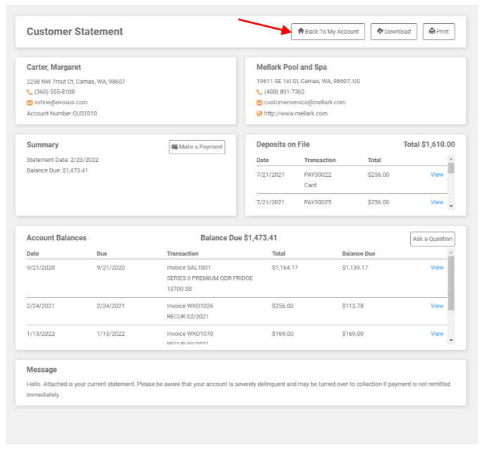View deposit PAY30025

coord(437,202)
